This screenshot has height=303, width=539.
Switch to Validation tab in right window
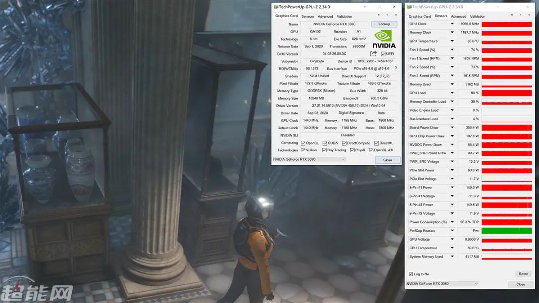click(477, 16)
